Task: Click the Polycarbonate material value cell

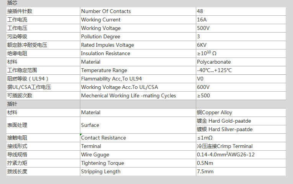Action: [x=214, y=62]
